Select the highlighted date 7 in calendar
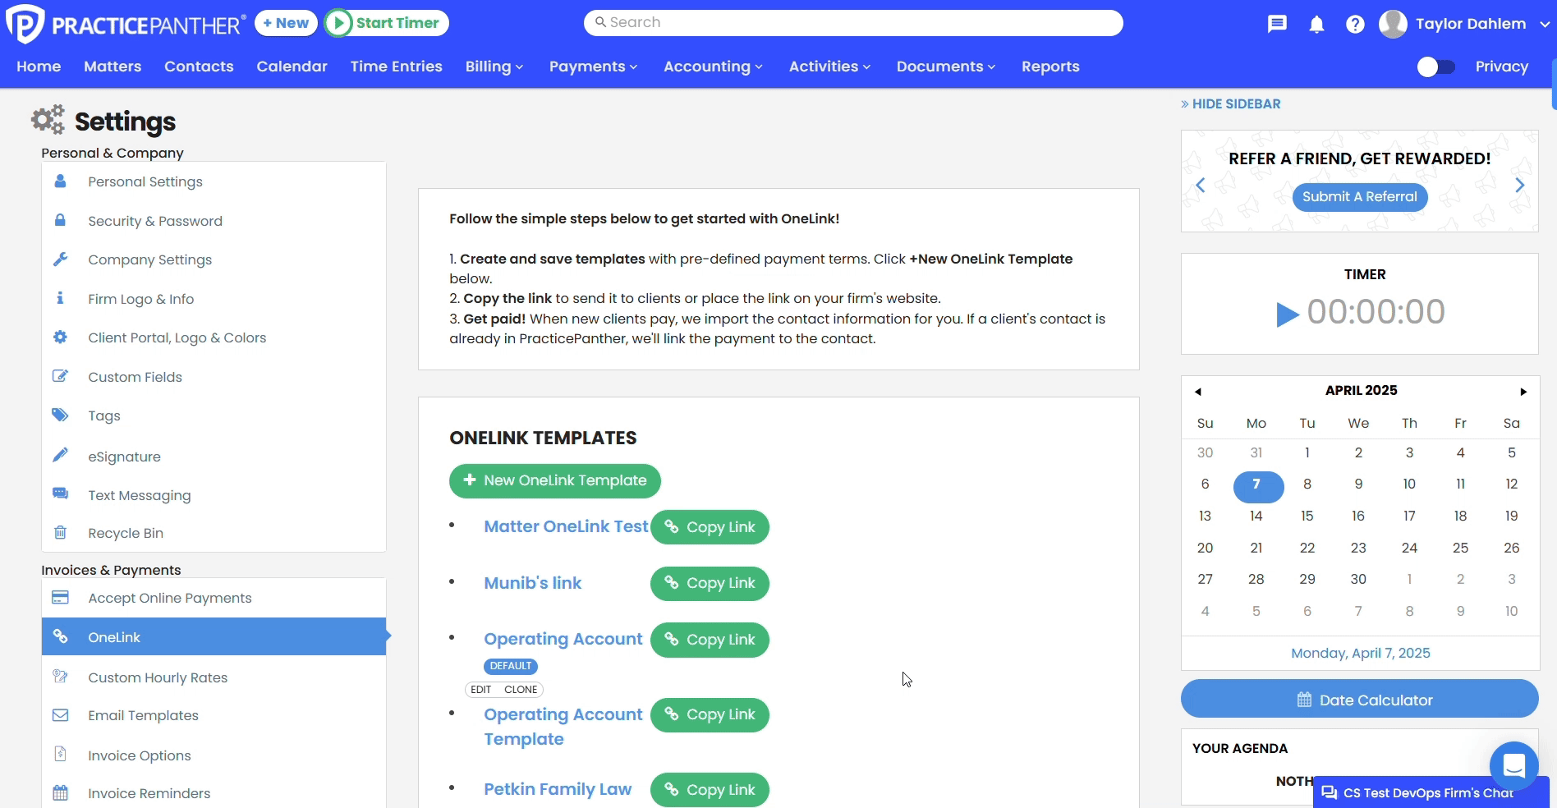This screenshot has width=1557, height=808. click(x=1258, y=486)
